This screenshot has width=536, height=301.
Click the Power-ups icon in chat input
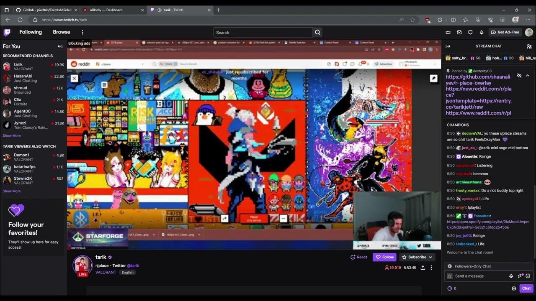(520, 276)
